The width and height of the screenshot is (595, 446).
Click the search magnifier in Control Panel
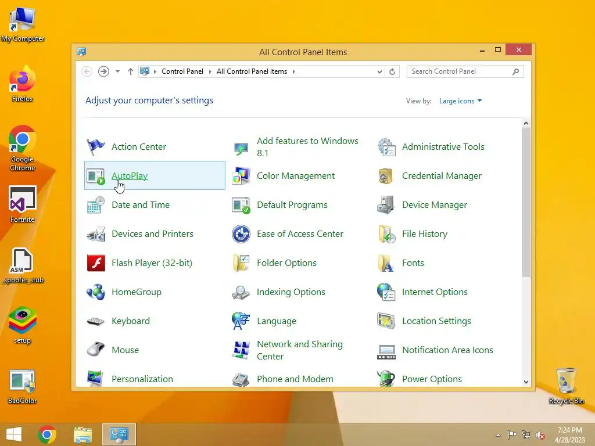[x=515, y=71]
